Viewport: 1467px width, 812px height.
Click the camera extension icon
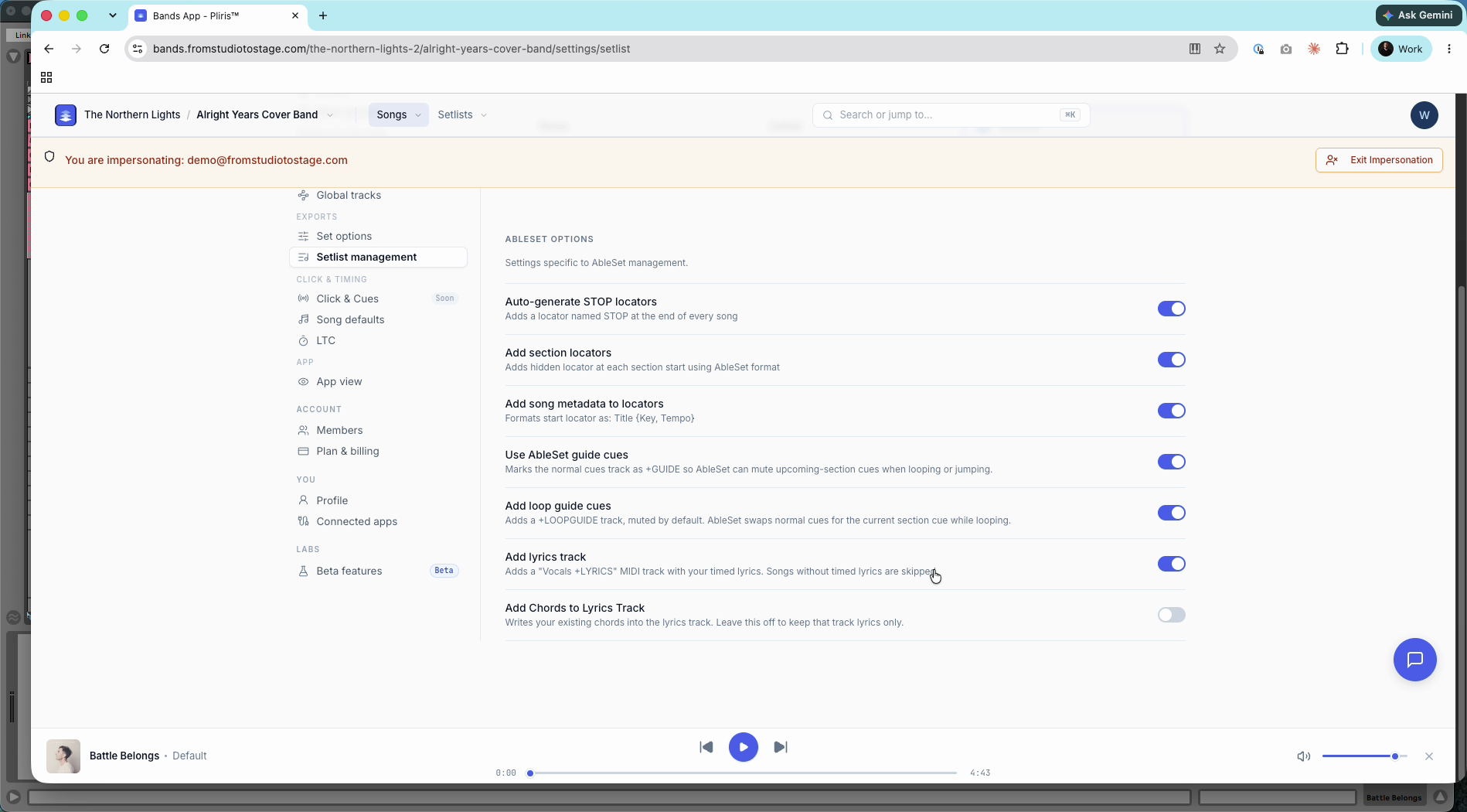pos(1286,49)
